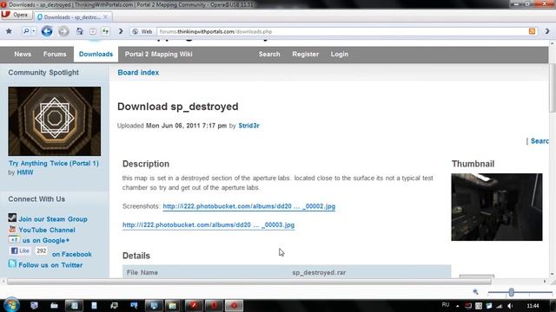Open Try Anything Twice (Portal 1) link
The image size is (556, 312).
point(54,164)
